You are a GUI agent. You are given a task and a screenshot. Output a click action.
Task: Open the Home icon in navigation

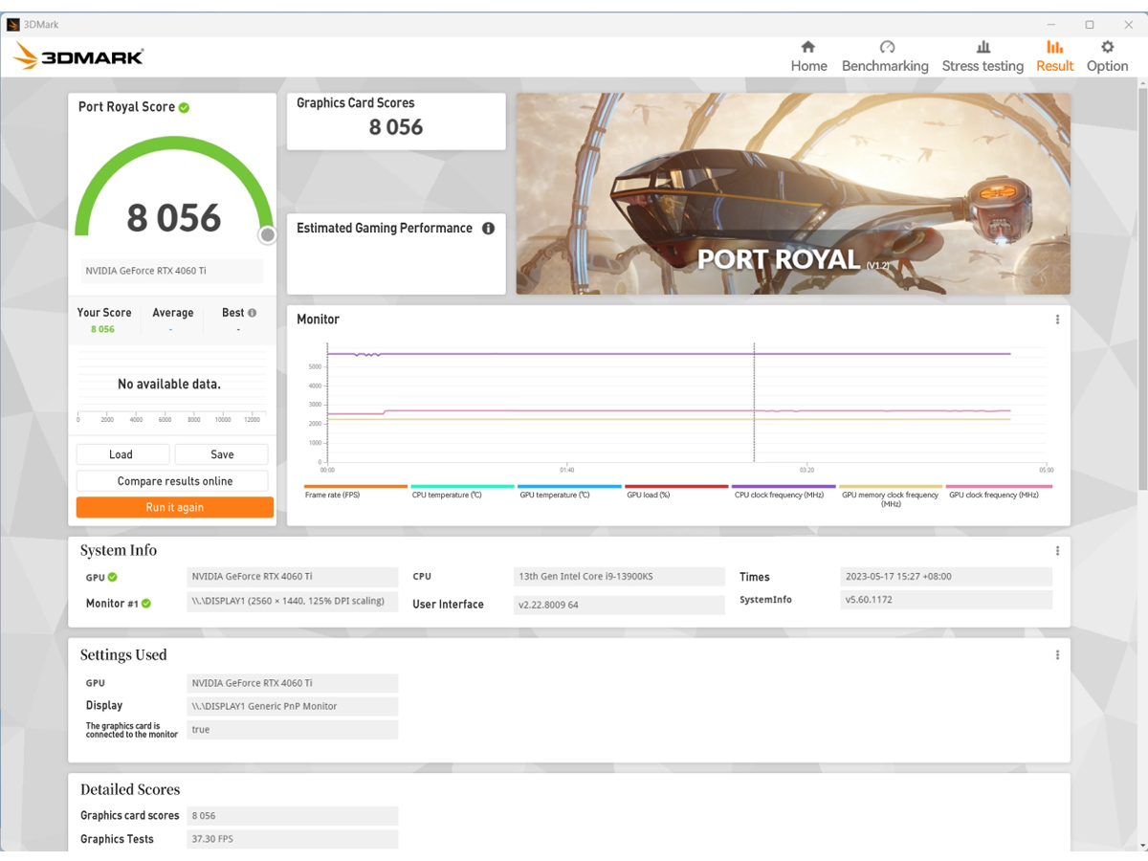tap(808, 47)
